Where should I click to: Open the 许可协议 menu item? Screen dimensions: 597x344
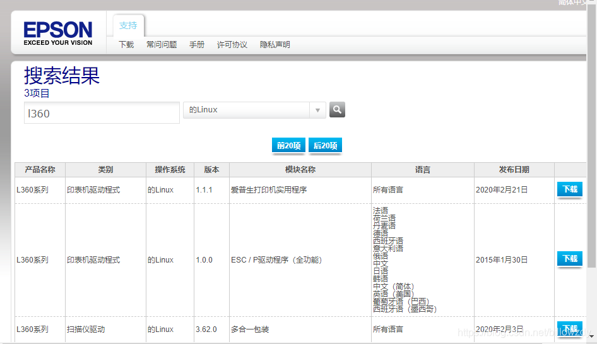pos(232,45)
